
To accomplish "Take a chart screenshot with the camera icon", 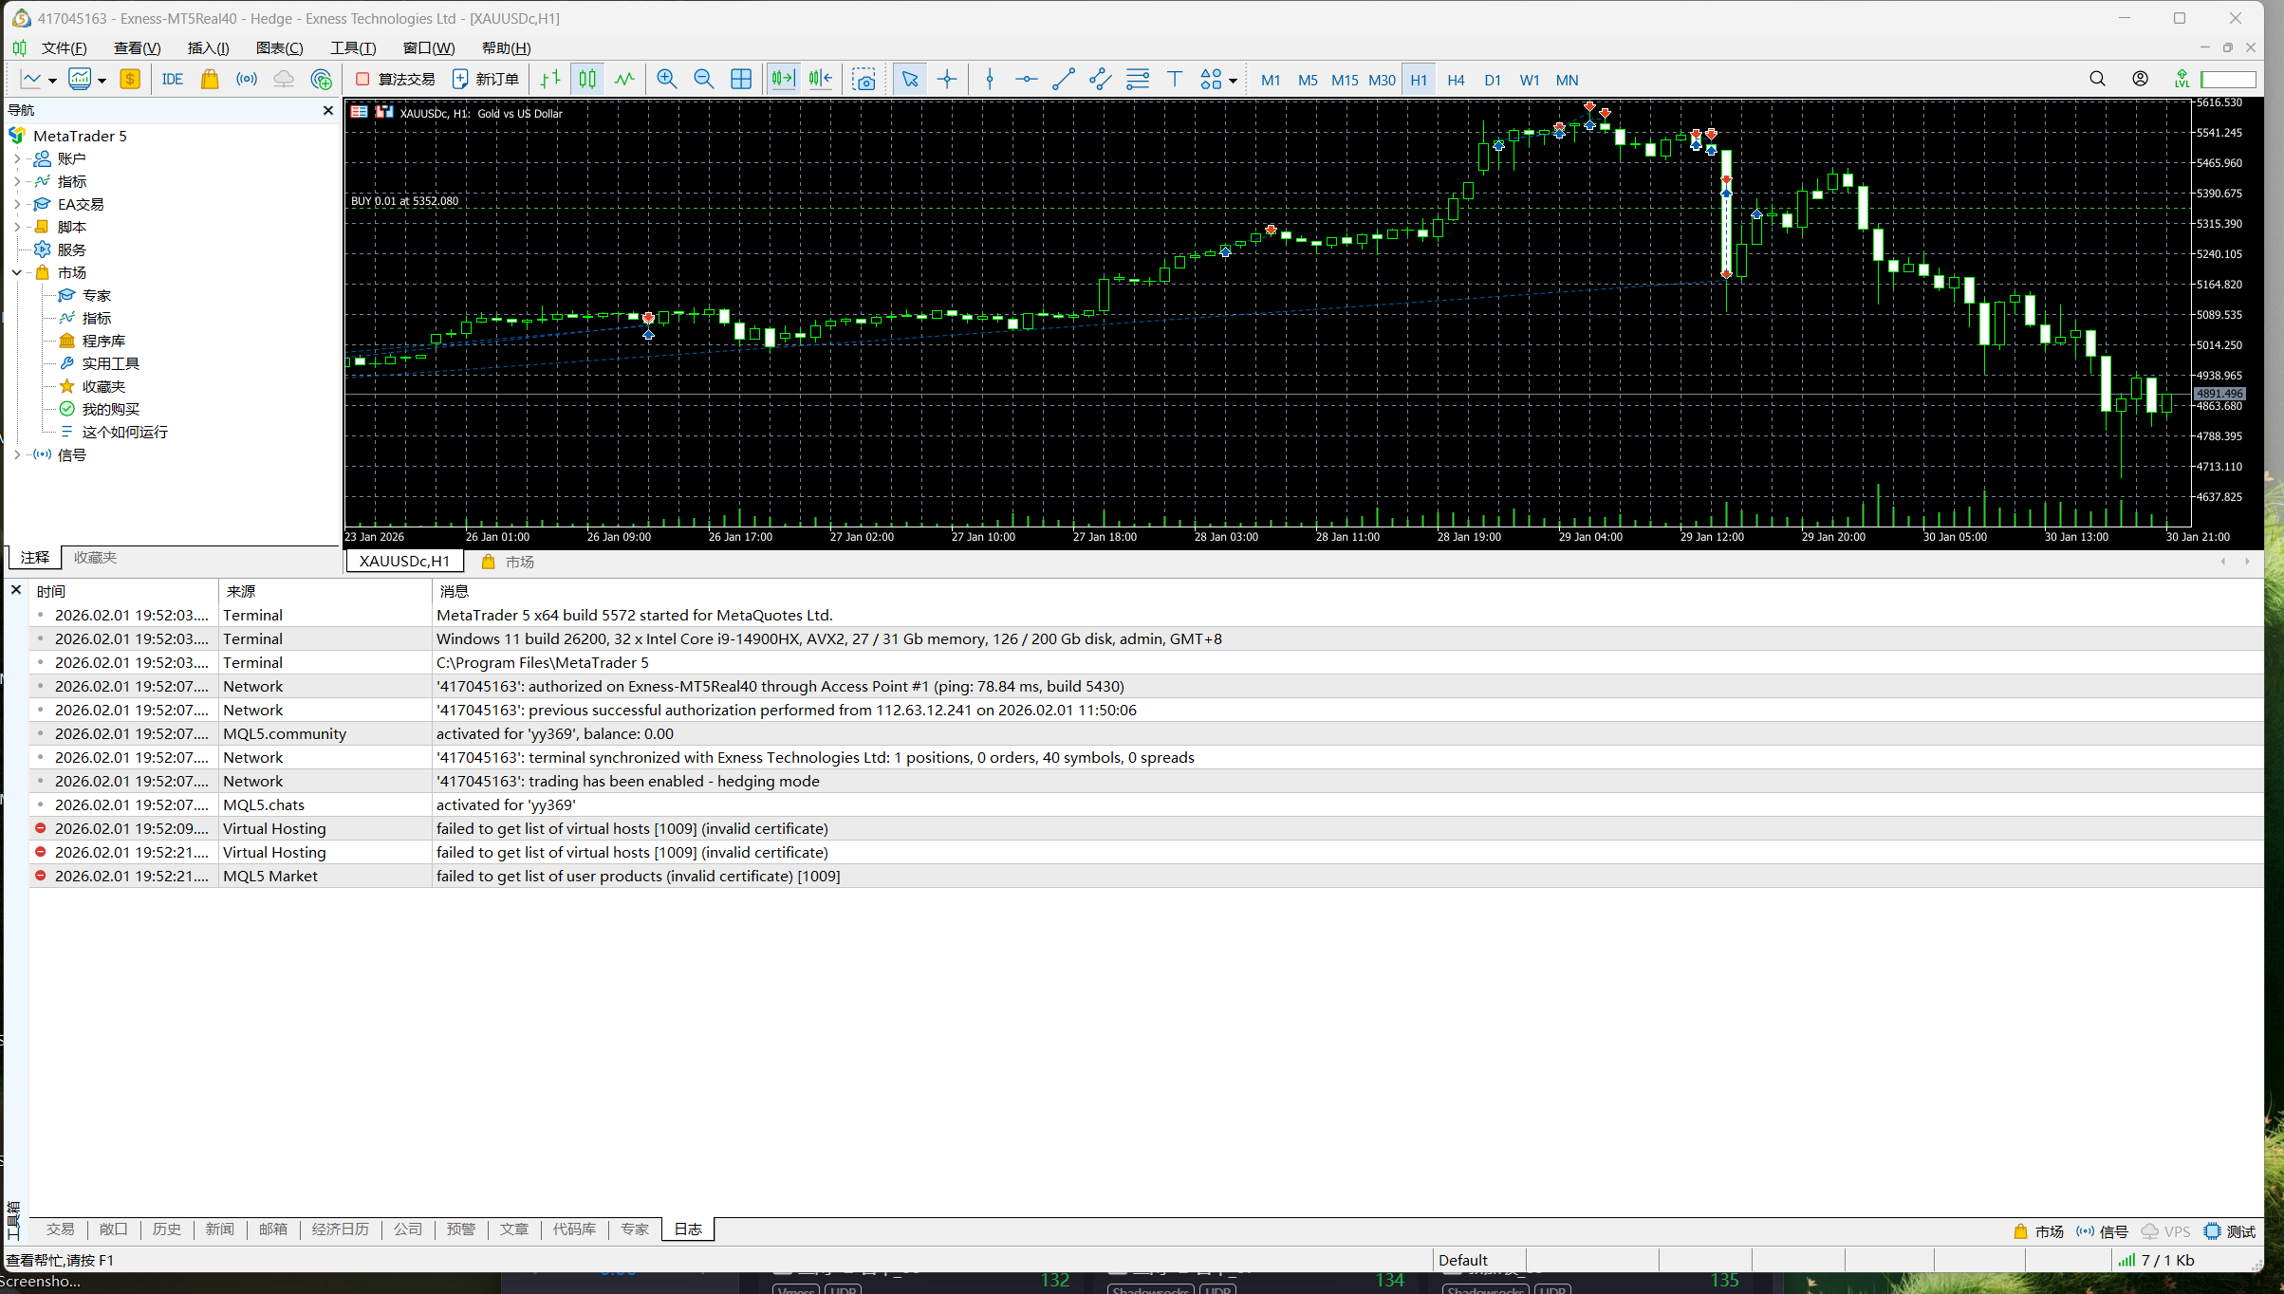I will (x=863, y=80).
